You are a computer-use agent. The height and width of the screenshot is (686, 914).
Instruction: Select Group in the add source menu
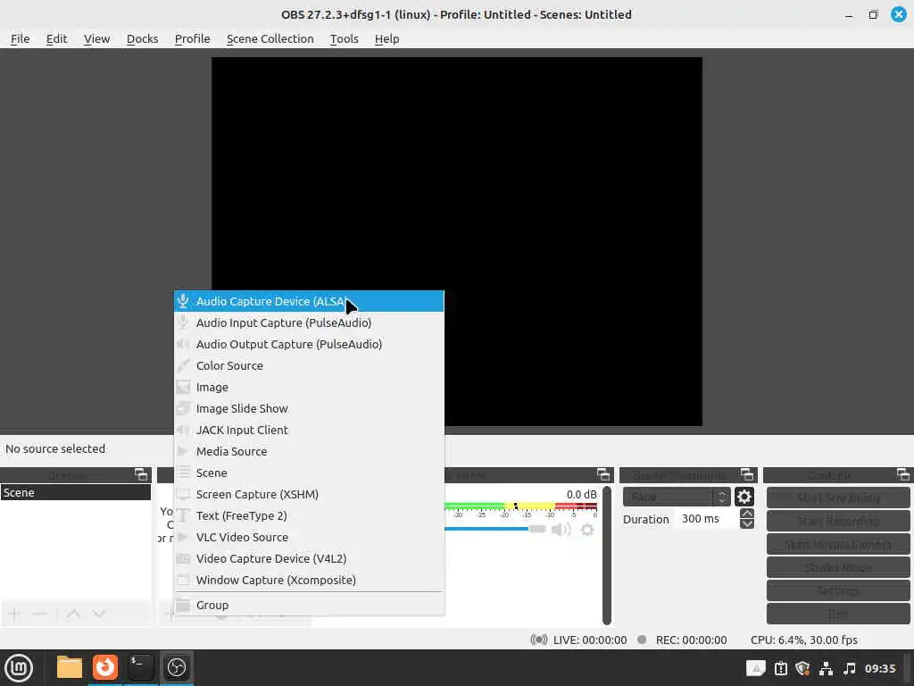coord(309,605)
